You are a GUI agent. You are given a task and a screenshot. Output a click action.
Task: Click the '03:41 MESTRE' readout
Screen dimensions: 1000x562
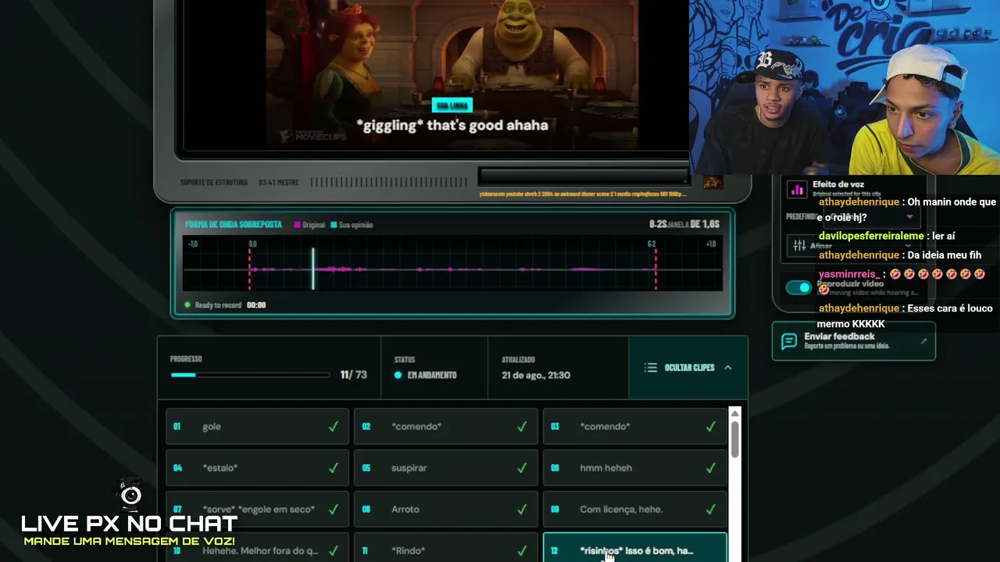coord(279,183)
